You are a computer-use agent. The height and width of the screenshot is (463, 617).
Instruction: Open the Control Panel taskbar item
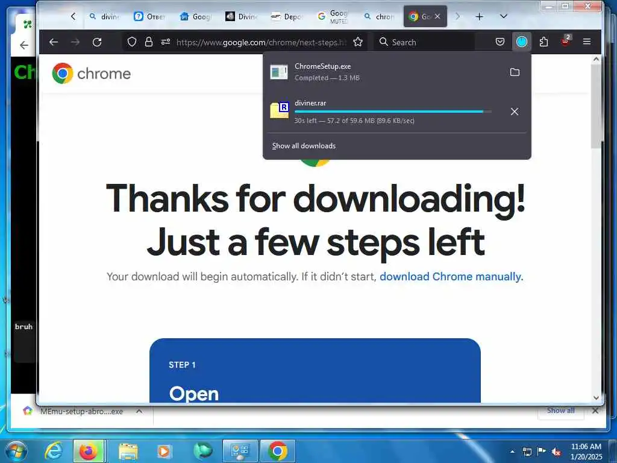click(x=240, y=451)
